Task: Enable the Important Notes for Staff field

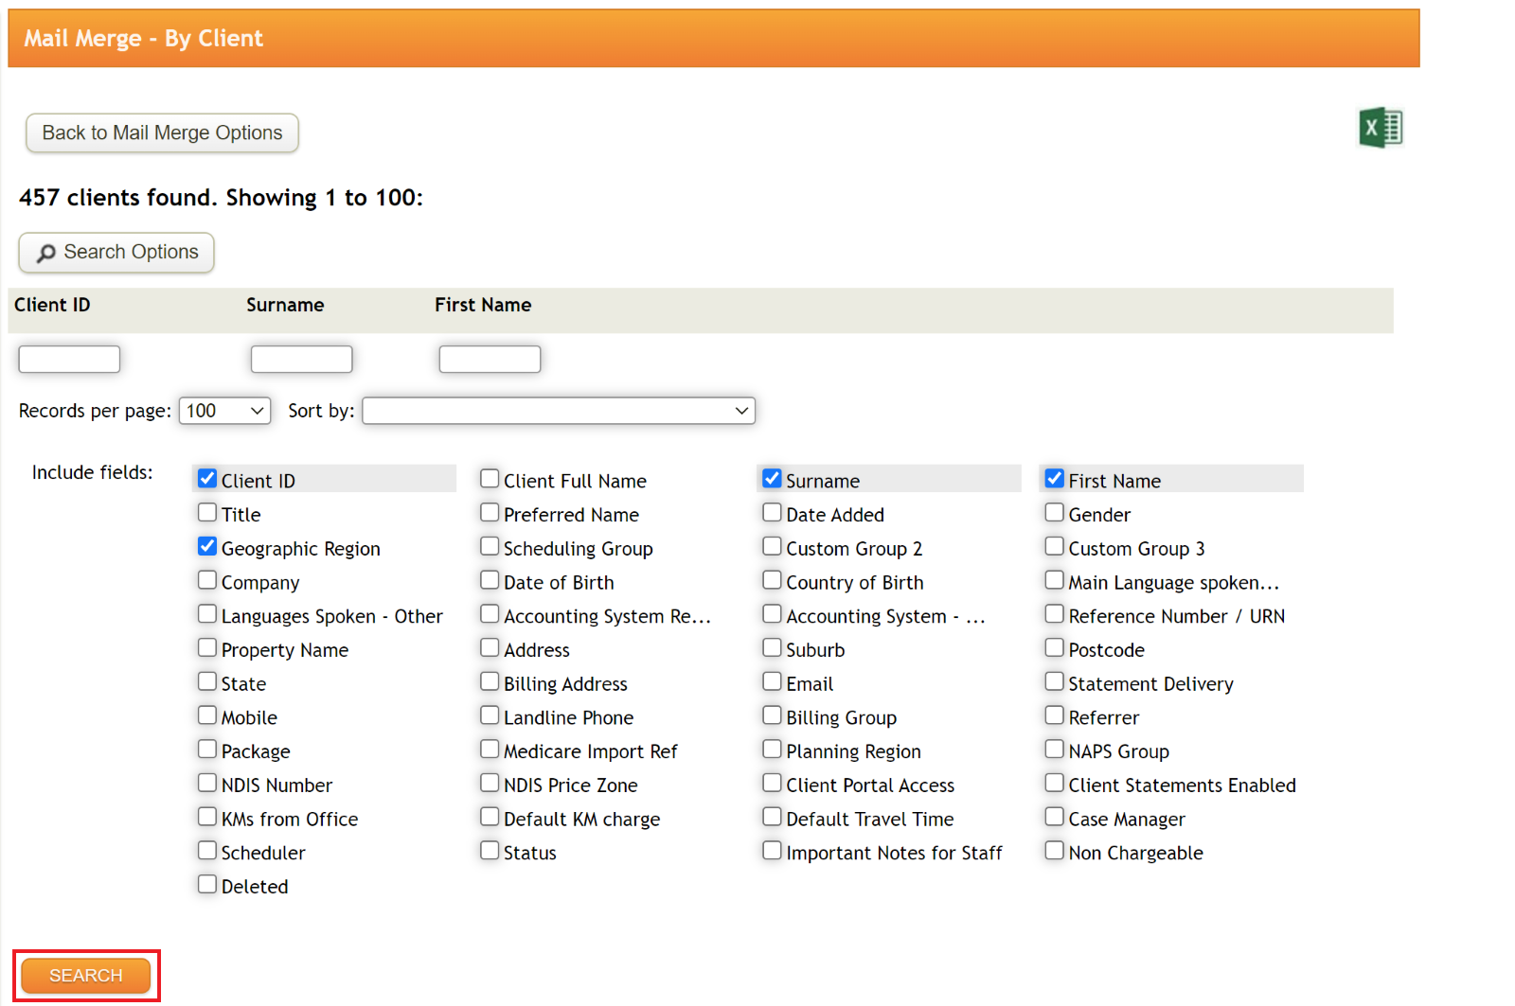Action: [x=773, y=850]
